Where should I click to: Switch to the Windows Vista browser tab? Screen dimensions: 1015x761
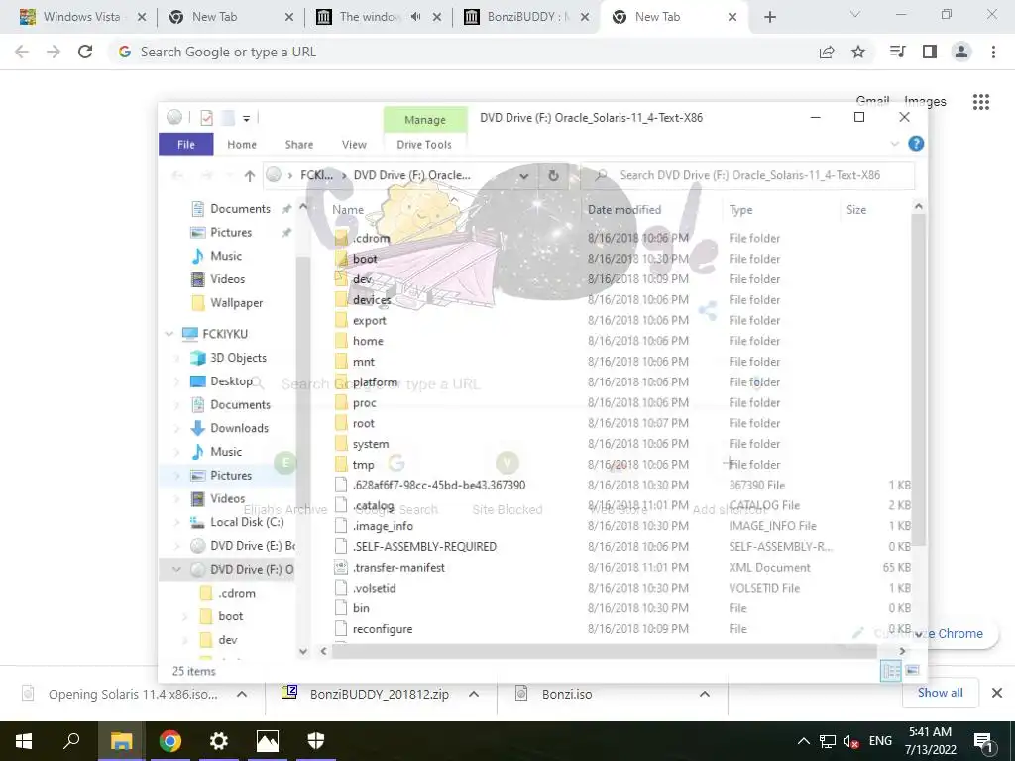click(81, 17)
